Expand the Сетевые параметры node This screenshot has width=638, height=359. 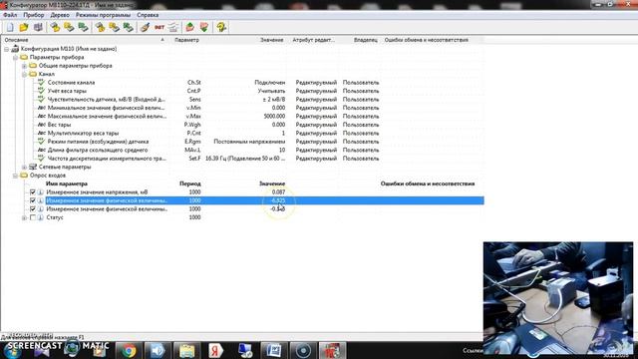(x=24, y=167)
